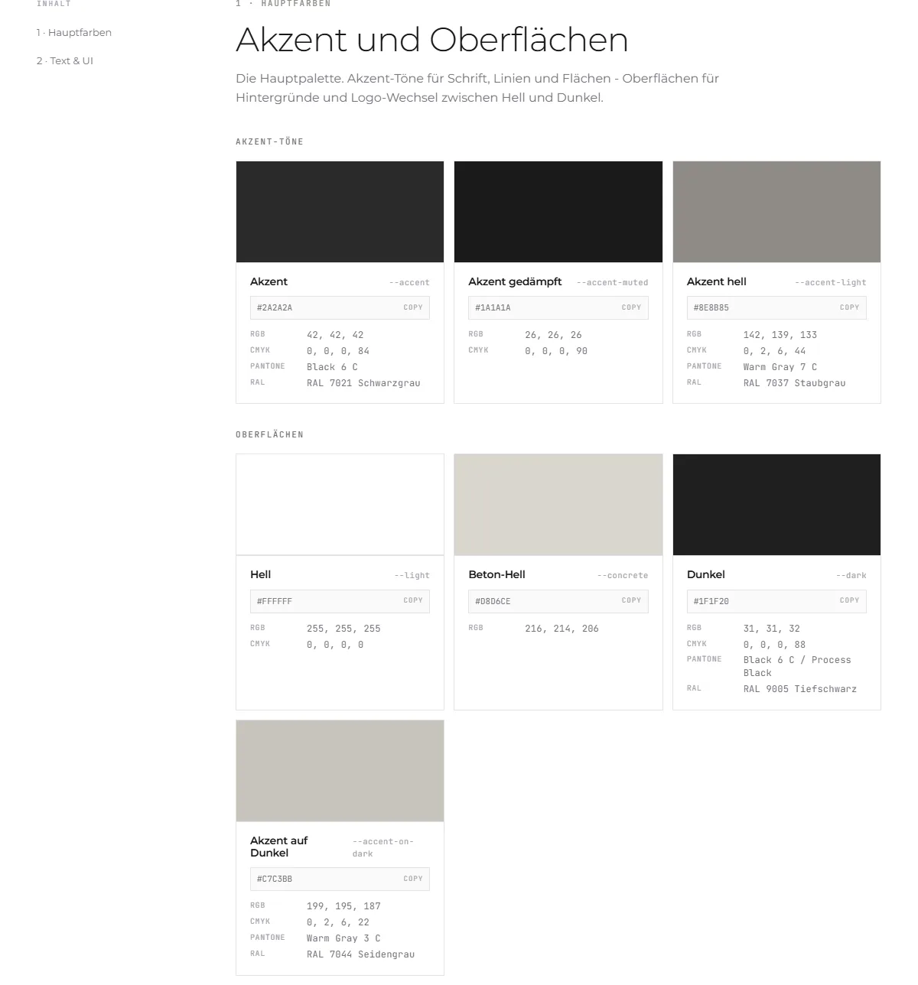This screenshot has width=918, height=985.
Task: Click the #1A1A1A hex value field
Action: (x=558, y=307)
